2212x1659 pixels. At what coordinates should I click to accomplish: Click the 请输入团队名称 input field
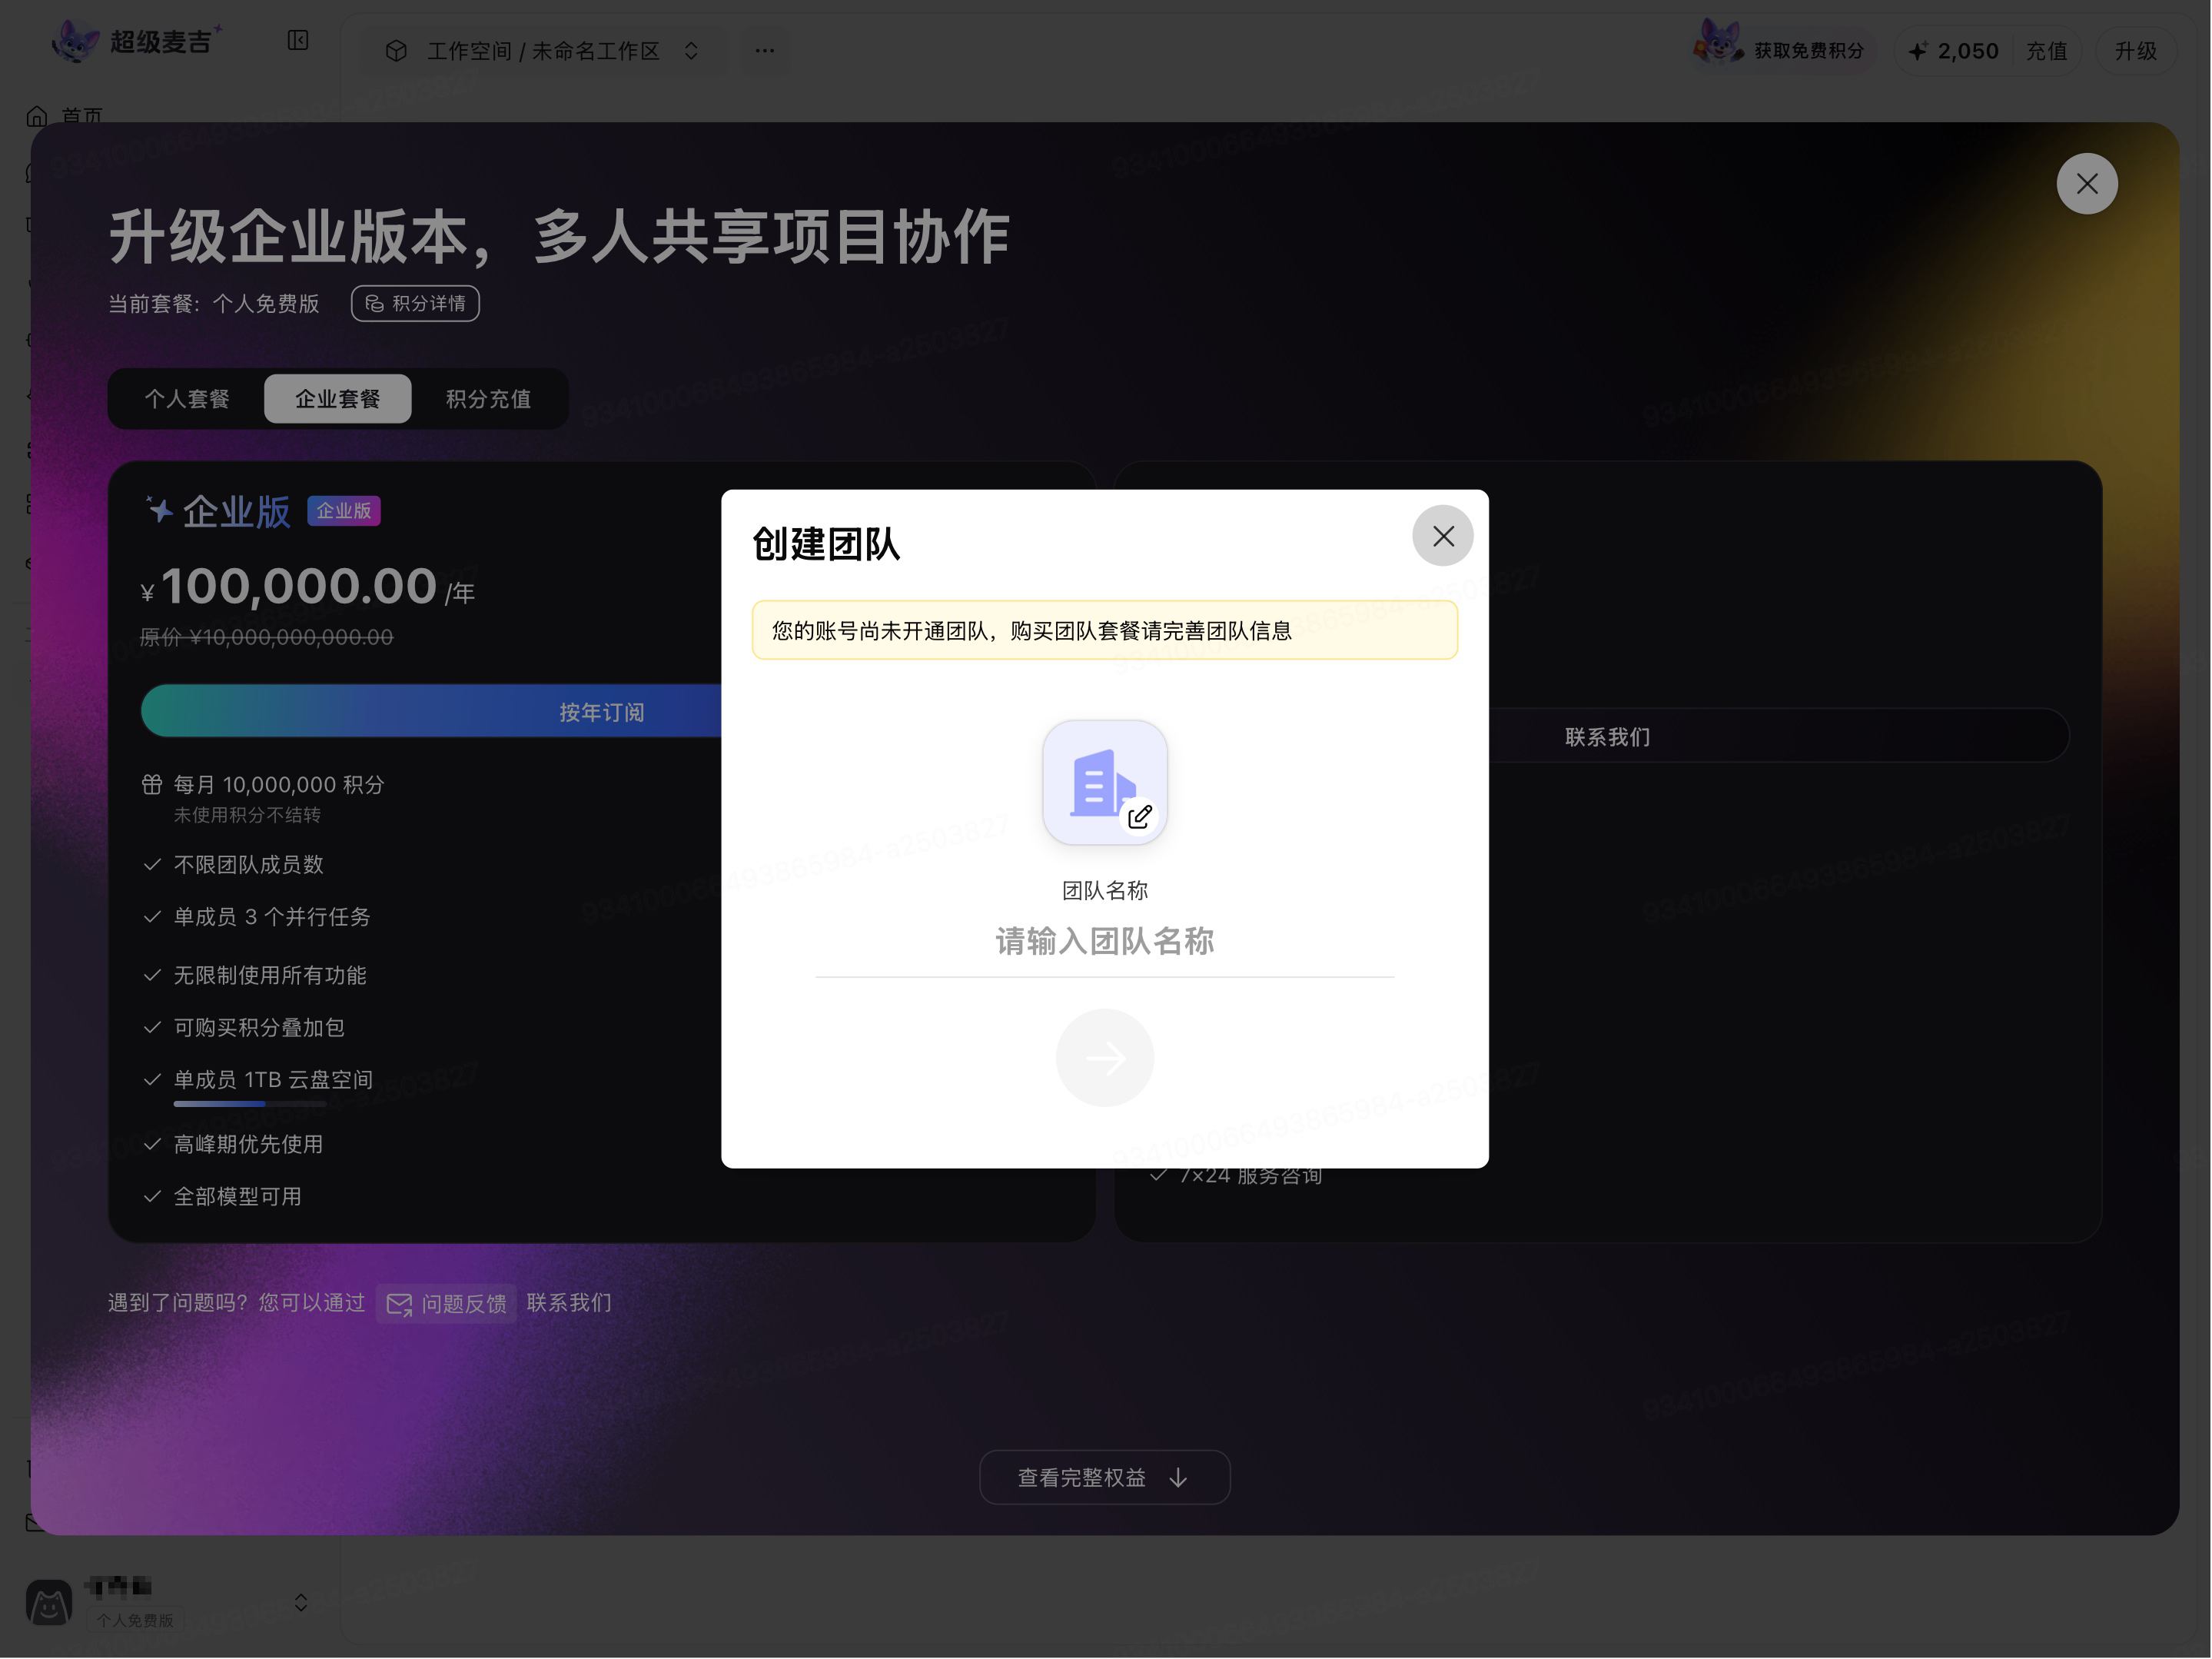1104,941
